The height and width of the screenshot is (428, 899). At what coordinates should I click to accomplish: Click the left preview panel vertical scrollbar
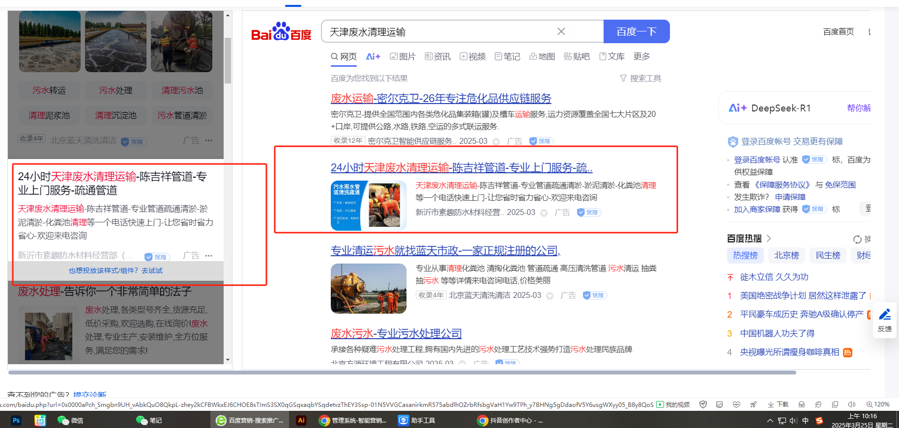[228, 61]
